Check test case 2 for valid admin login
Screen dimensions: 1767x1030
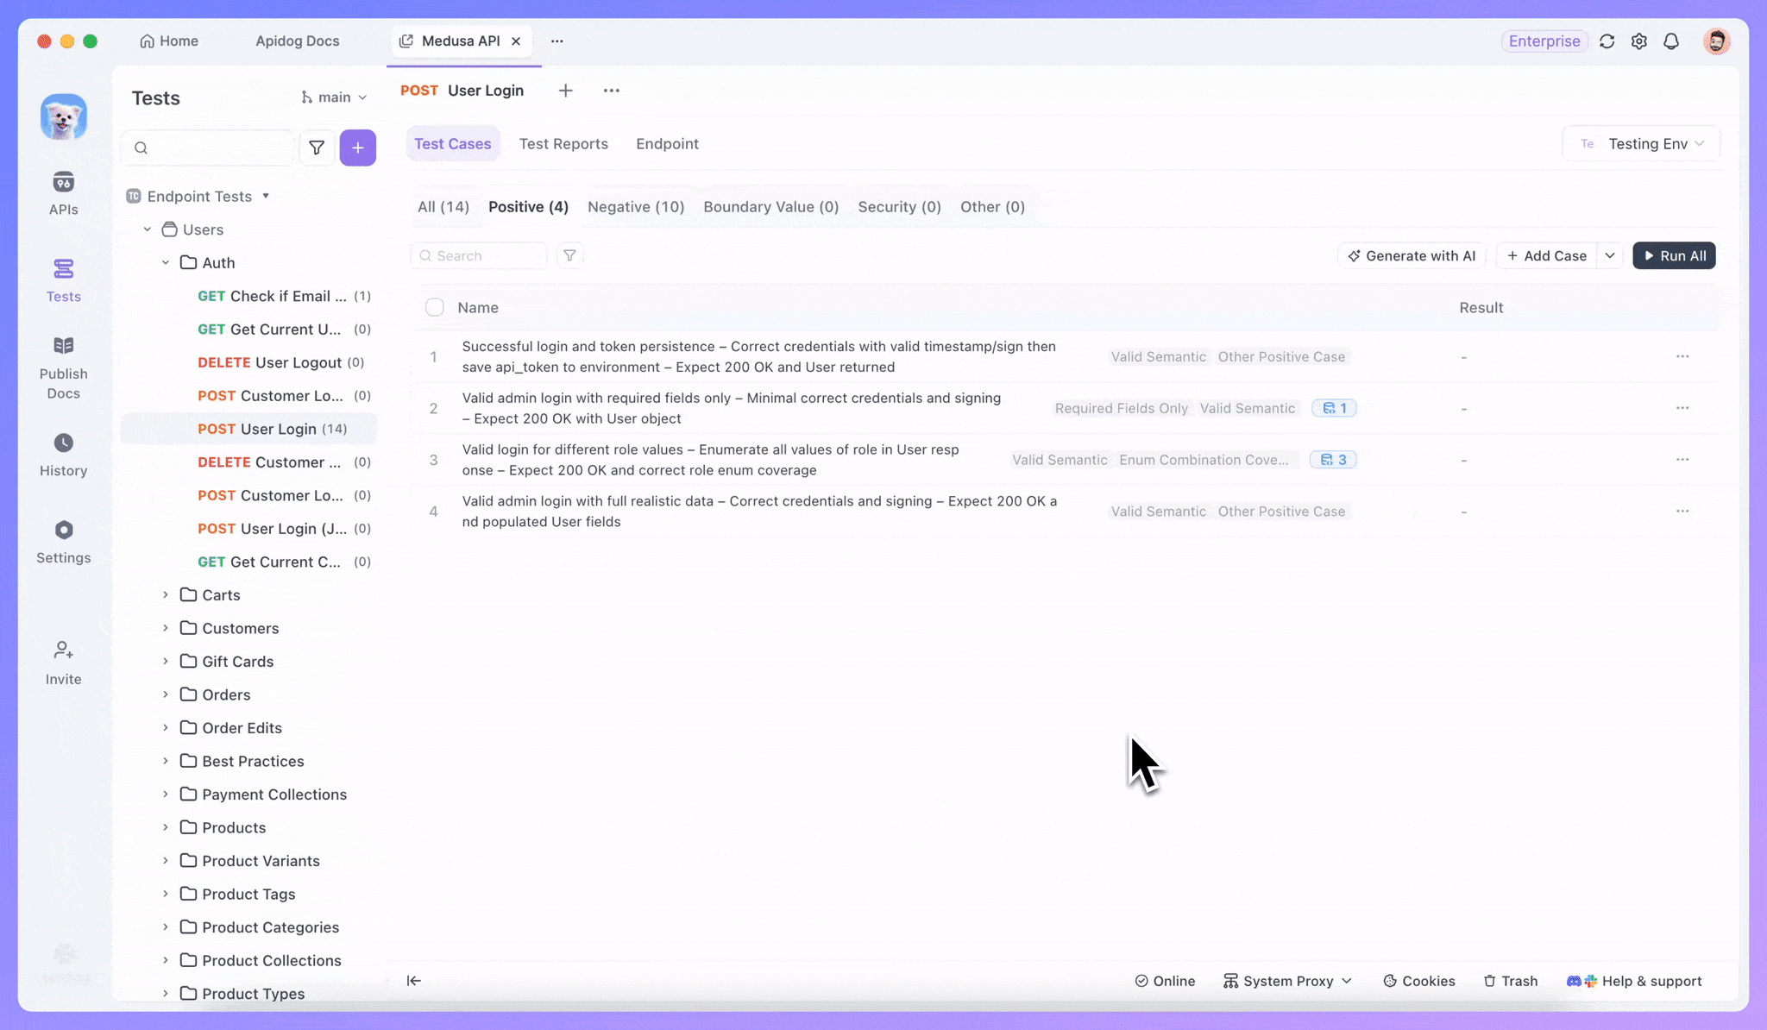click(x=435, y=408)
